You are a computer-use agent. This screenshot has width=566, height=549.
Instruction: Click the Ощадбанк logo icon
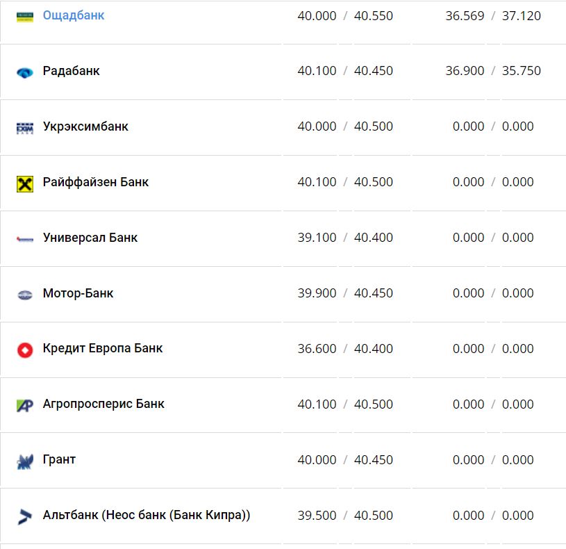(25, 16)
